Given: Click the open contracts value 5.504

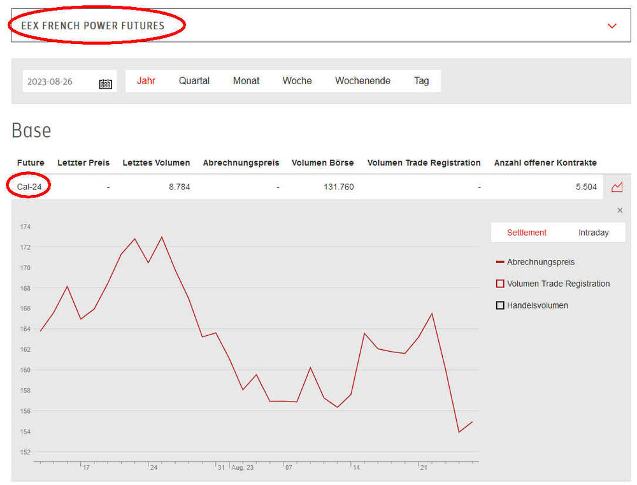Looking at the screenshot, I should pos(586,187).
